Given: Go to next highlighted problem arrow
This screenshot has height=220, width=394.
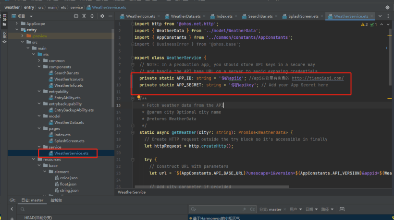Looking at the screenshot, I should (x=388, y=24).
